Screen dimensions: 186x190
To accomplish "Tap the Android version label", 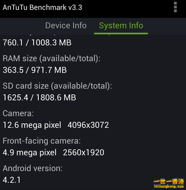I will pos(32,168).
